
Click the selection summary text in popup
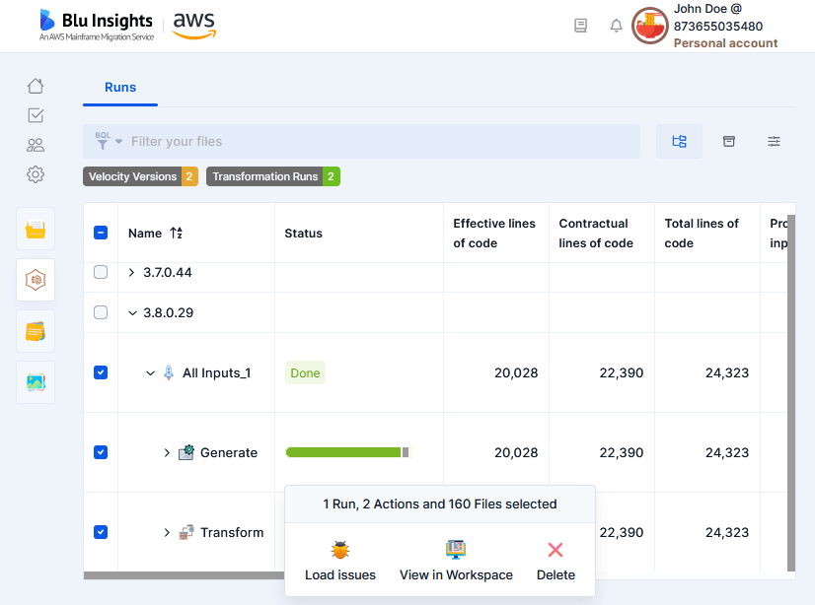coord(440,504)
